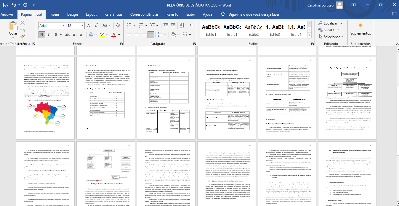This screenshot has width=399, height=206.
Task: Toggle justified text alignment
Action: click(x=151, y=35)
